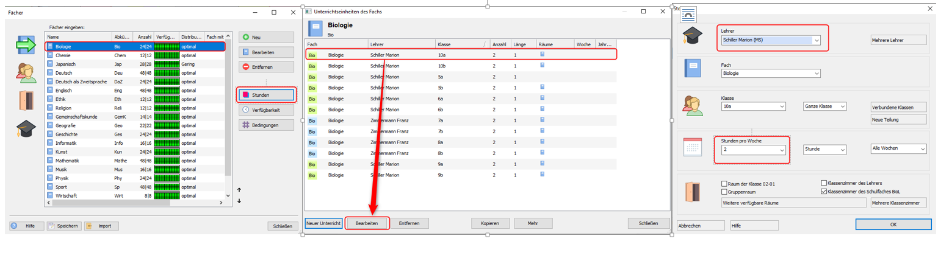Click the Neuer Unterricht button
This screenshot has width=941, height=261.
coord(323,223)
